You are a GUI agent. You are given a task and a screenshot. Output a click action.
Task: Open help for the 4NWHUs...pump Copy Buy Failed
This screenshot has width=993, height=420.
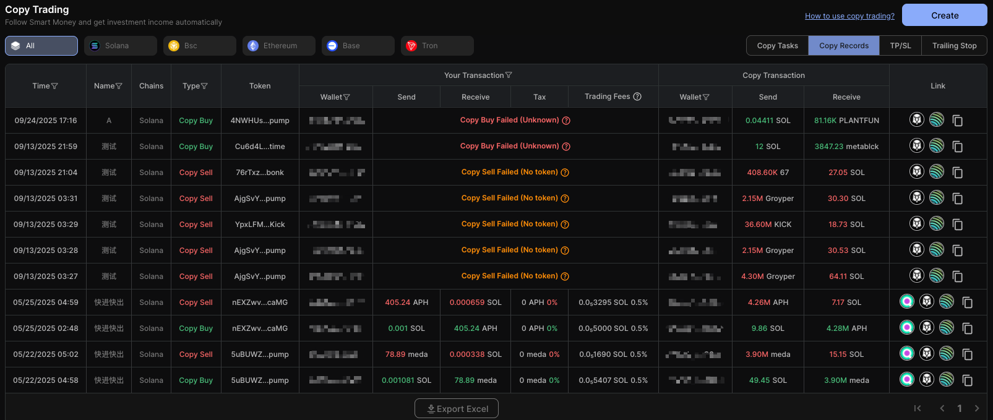coord(566,121)
